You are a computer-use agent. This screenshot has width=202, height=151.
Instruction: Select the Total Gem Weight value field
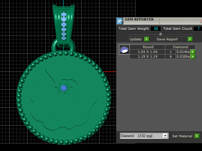click(x=156, y=29)
